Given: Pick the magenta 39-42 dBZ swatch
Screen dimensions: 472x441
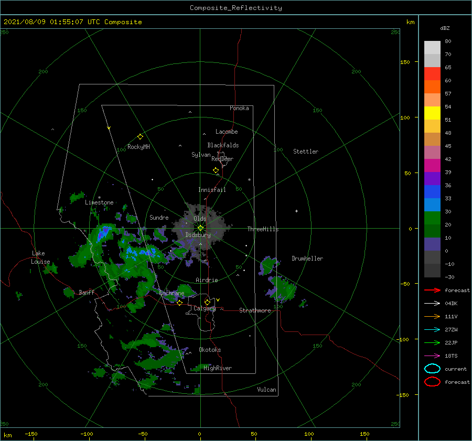Looking at the screenshot, I should click(432, 165).
